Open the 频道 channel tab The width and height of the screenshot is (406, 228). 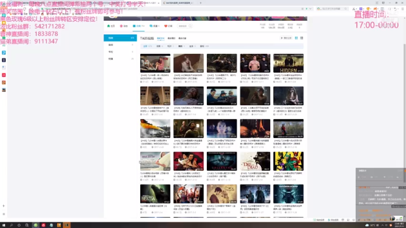click(x=154, y=26)
